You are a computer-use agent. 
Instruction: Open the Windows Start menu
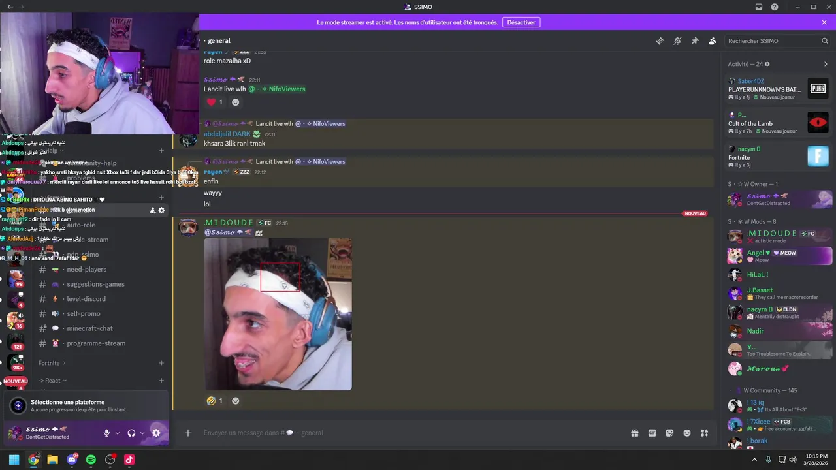[x=14, y=460]
